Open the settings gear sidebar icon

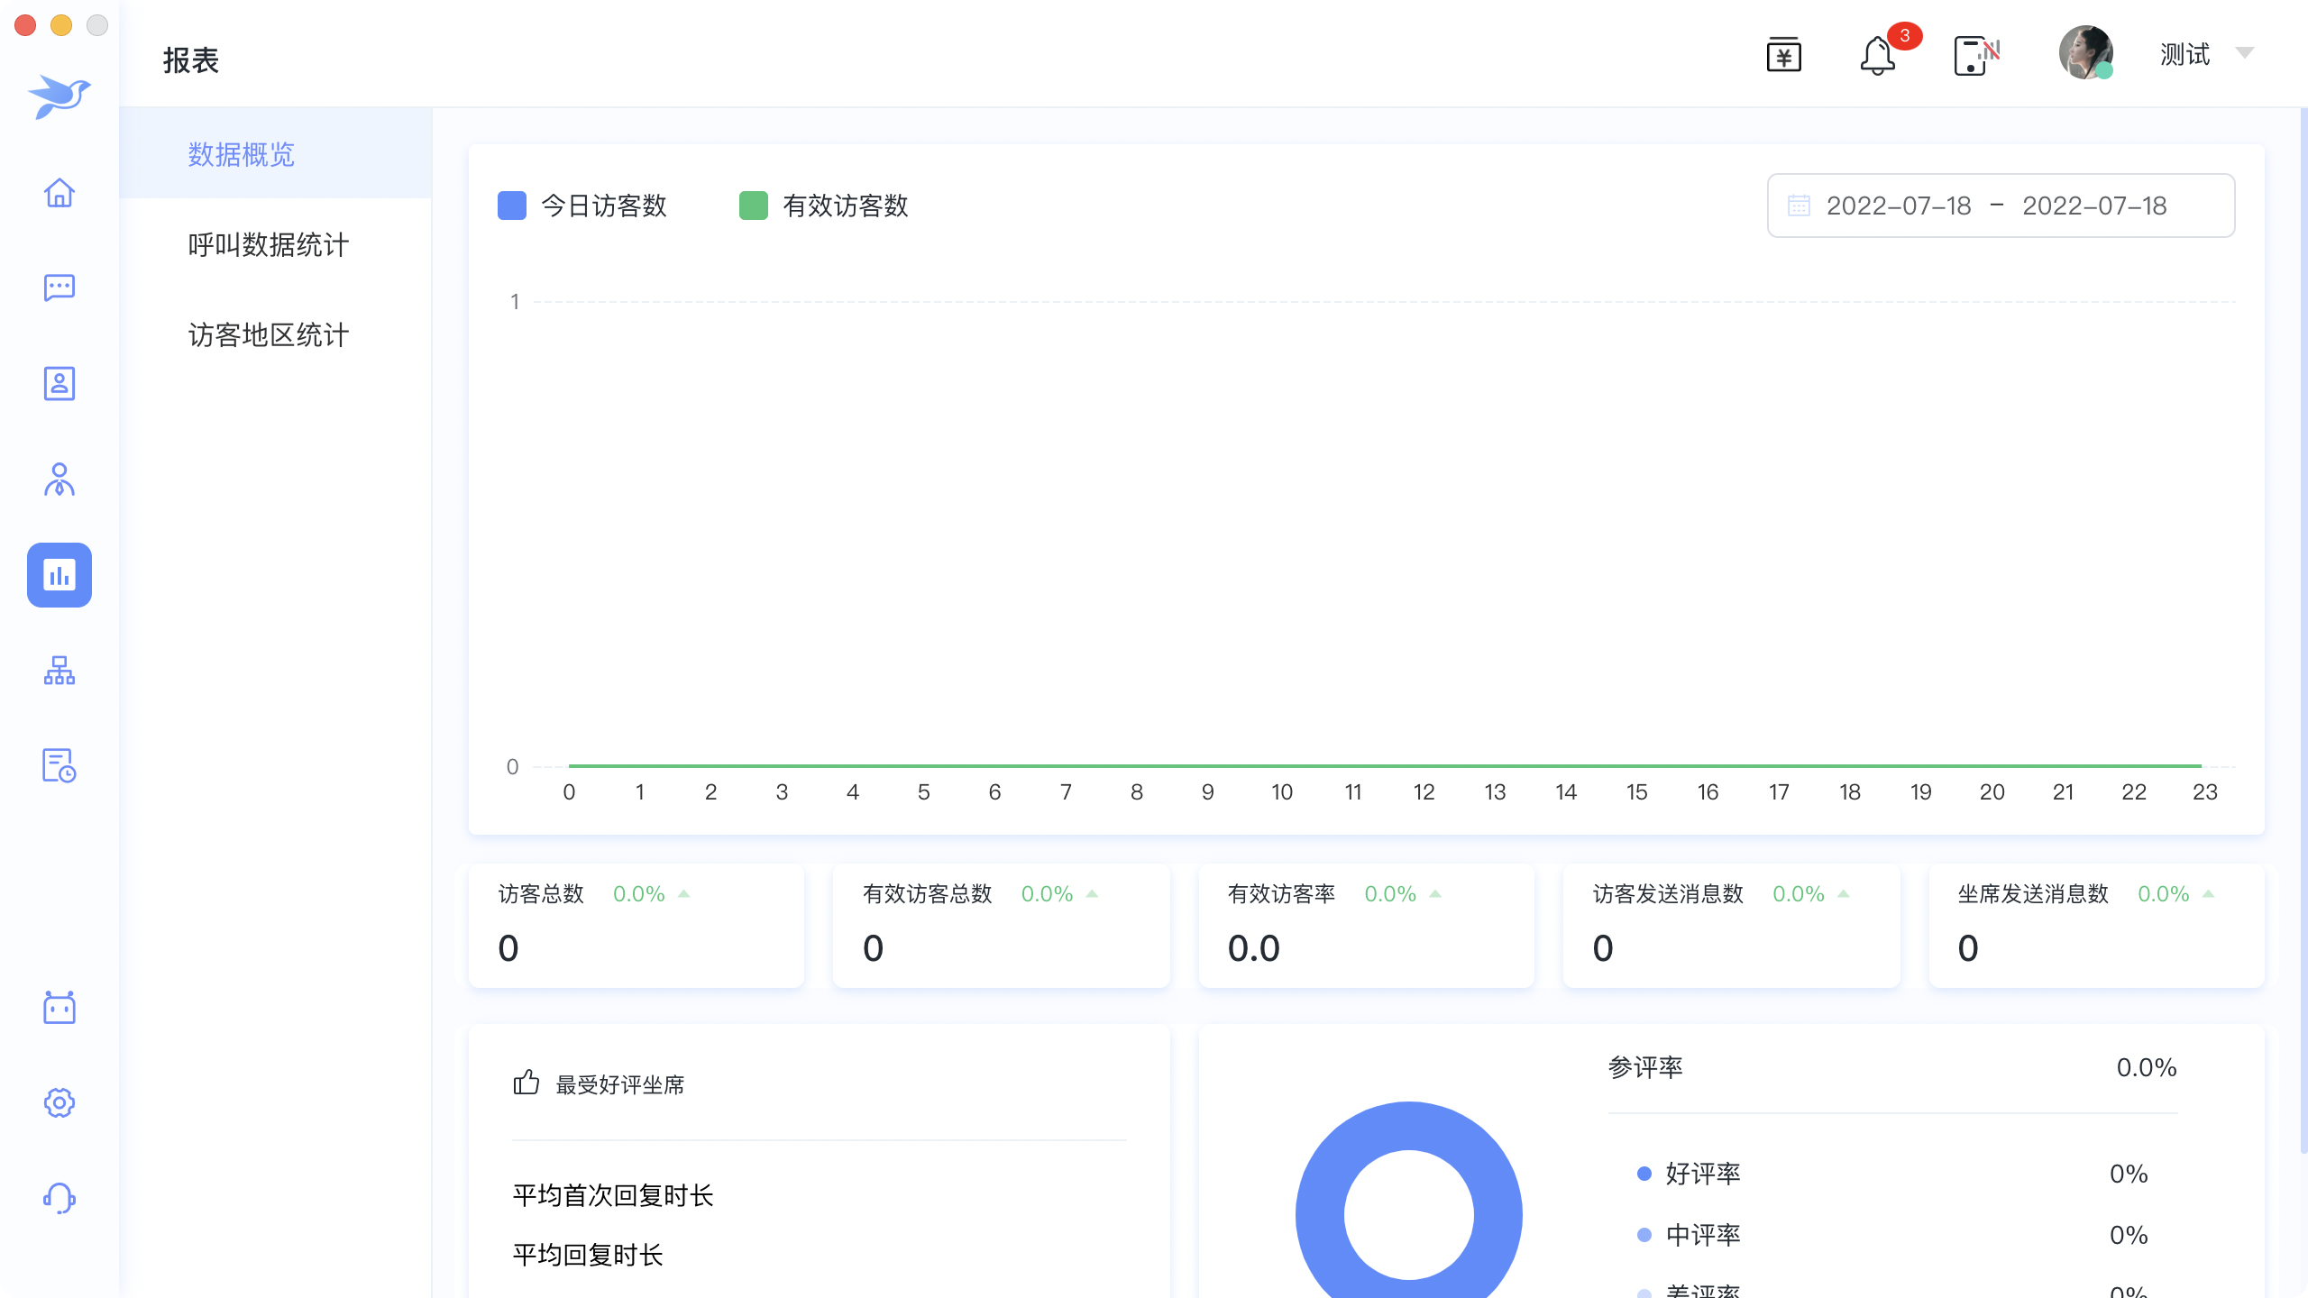coord(60,1102)
